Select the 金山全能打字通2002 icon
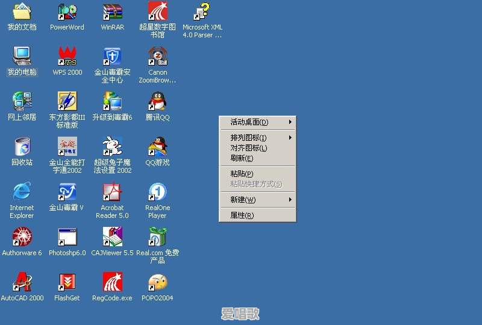This screenshot has width=482, height=325. pyautogui.click(x=67, y=146)
